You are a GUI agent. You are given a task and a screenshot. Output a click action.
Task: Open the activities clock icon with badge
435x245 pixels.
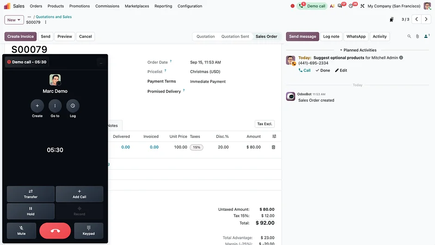click(x=351, y=6)
